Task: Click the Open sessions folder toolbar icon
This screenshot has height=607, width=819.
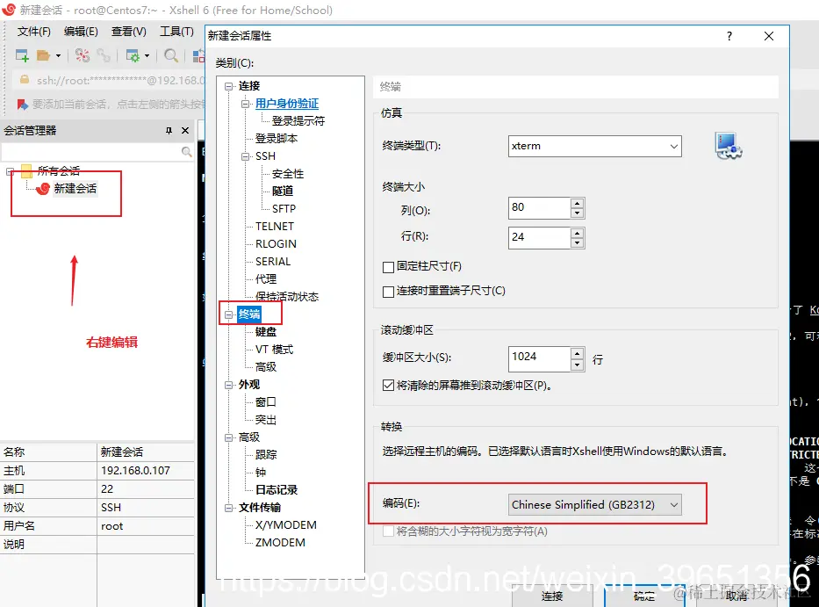Action: pyautogui.click(x=44, y=54)
